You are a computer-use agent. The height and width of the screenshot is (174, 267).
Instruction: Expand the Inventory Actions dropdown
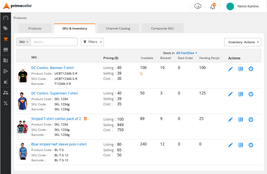[x=243, y=42]
